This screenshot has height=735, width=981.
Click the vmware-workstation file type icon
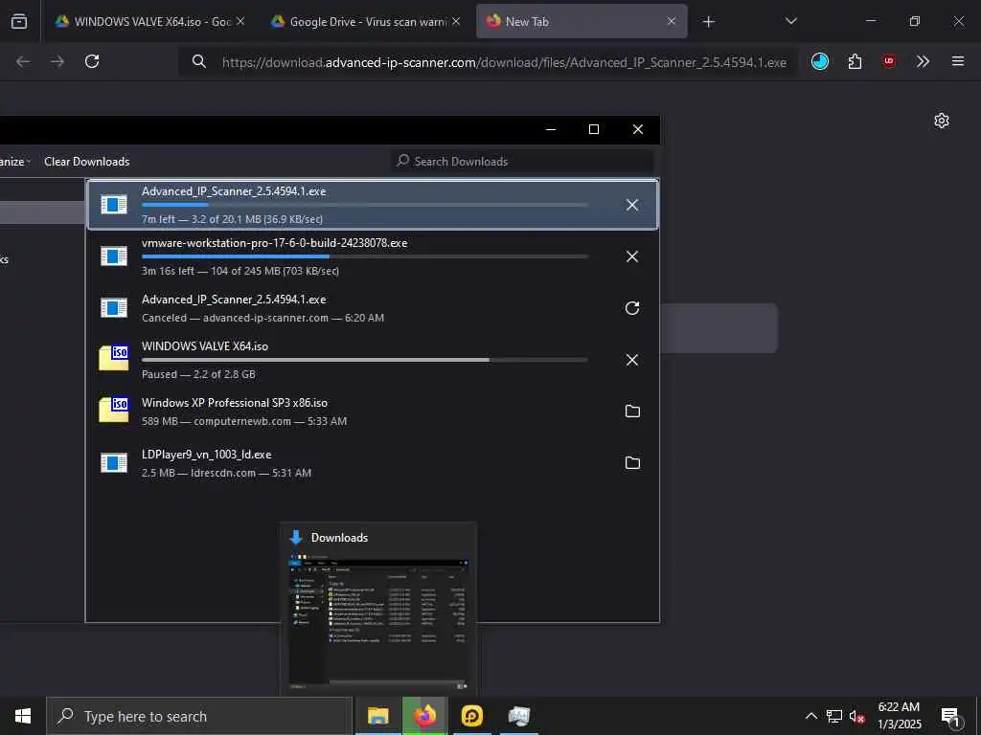[x=114, y=256]
